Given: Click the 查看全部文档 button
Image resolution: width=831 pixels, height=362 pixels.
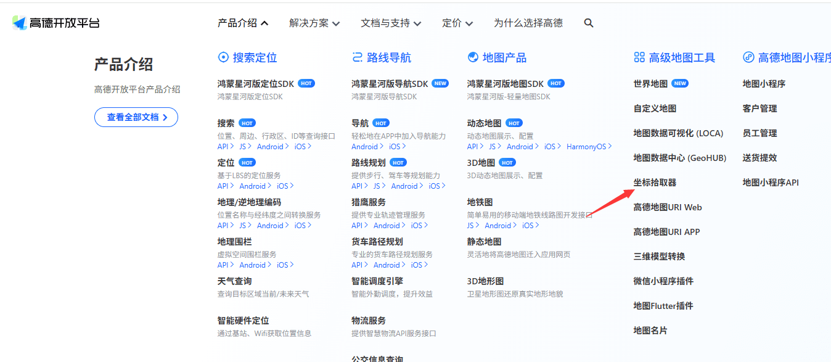Looking at the screenshot, I should pyautogui.click(x=136, y=117).
